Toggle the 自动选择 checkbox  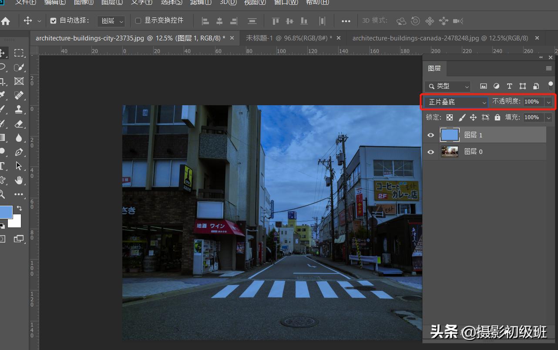pyautogui.click(x=53, y=20)
